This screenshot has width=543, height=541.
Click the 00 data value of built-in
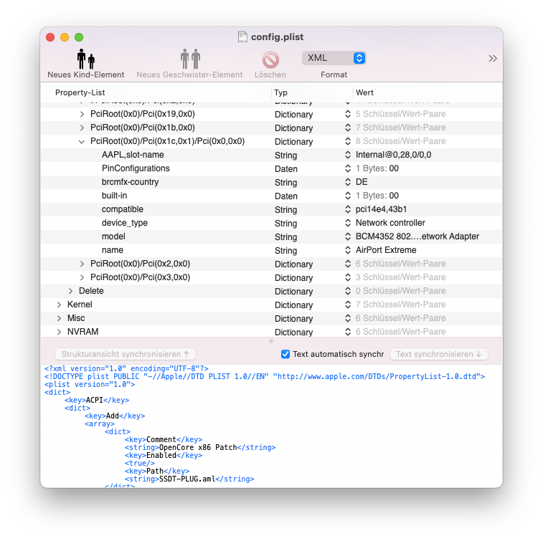tap(394, 196)
